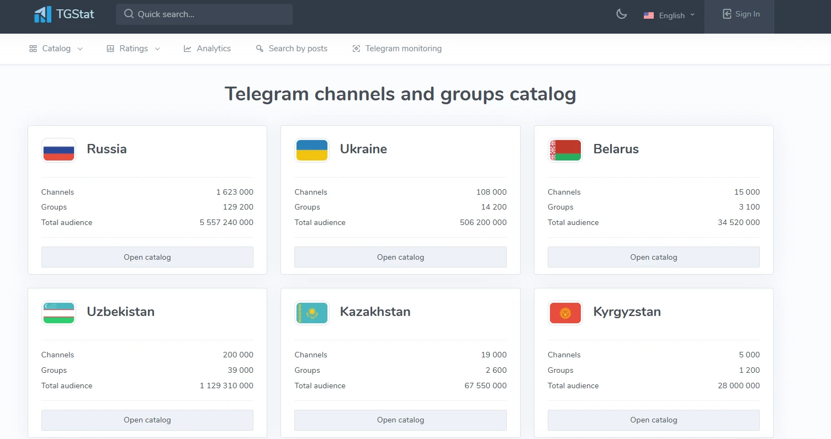Screen dimensions: 831x439
Task: Click the Ukraine country title
Action: [x=363, y=149]
